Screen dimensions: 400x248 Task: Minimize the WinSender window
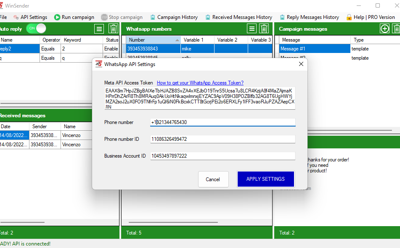click(359, 5)
